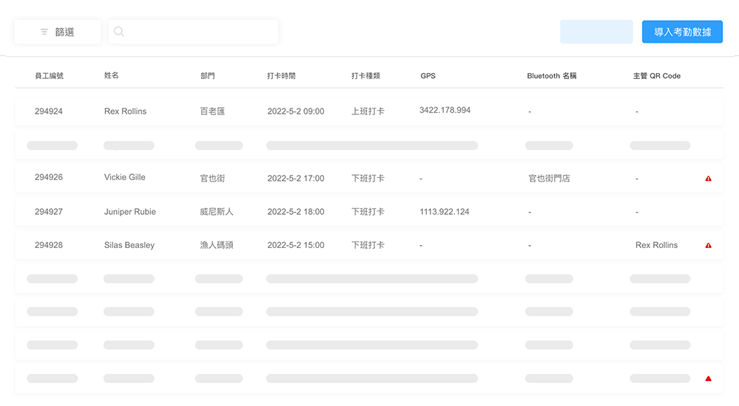Sort by 員工編號 column header
The width and height of the screenshot is (739, 406).
(x=49, y=76)
